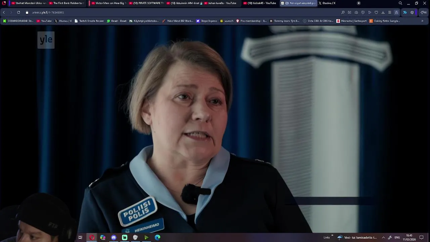Click the video player area
The height and width of the screenshot is (242, 430).
[215, 129]
